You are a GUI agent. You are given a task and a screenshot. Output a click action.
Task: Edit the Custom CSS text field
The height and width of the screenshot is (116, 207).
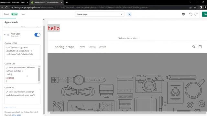point(22,74)
